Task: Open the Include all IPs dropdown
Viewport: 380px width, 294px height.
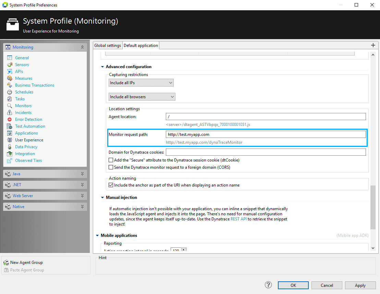Action: (x=141, y=83)
